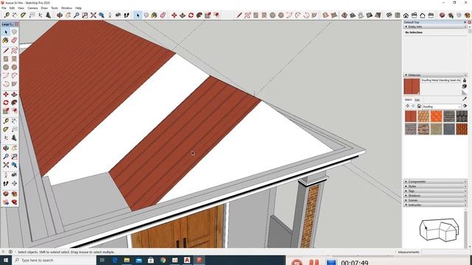This screenshot has width=472, height=265.
Task: Pick the Paint Bucket tool in top toolbar
Action: [x=154, y=15]
